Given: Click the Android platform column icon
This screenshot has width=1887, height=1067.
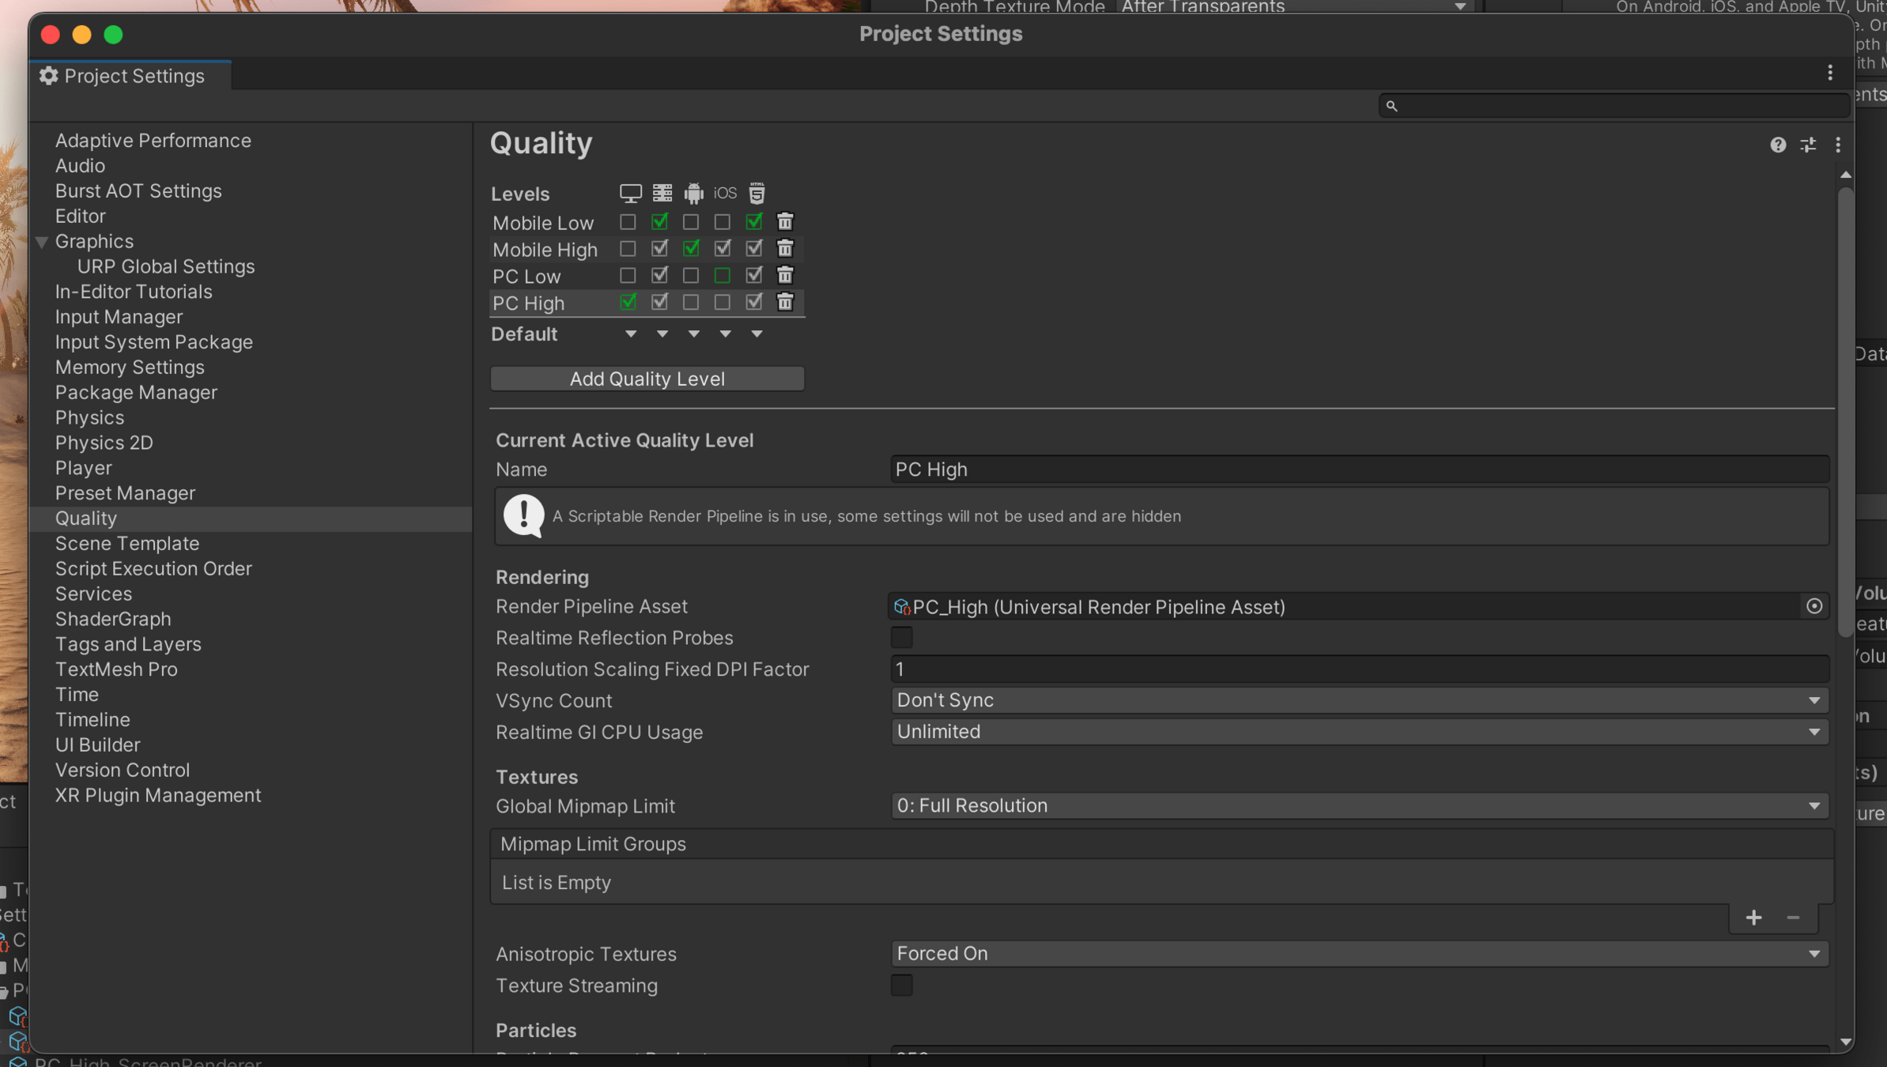Looking at the screenshot, I should pos(693,193).
